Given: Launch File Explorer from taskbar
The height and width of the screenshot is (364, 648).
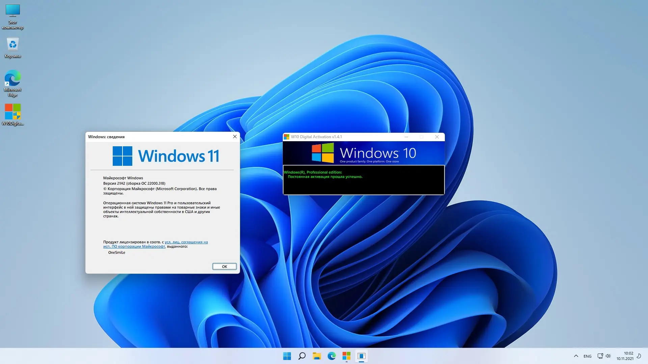Looking at the screenshot, I should [x=317, y=356].
